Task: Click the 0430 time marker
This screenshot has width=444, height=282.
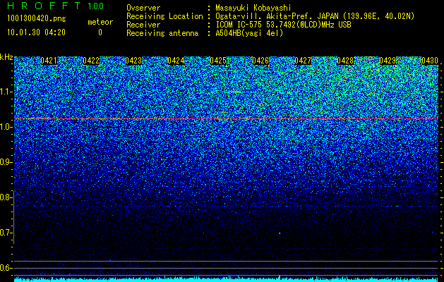Action: (430, 61)
